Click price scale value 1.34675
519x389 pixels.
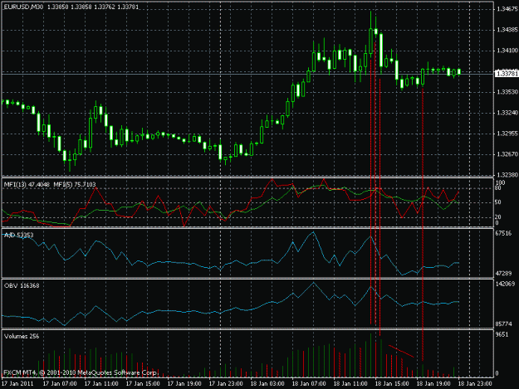point(507,9)
